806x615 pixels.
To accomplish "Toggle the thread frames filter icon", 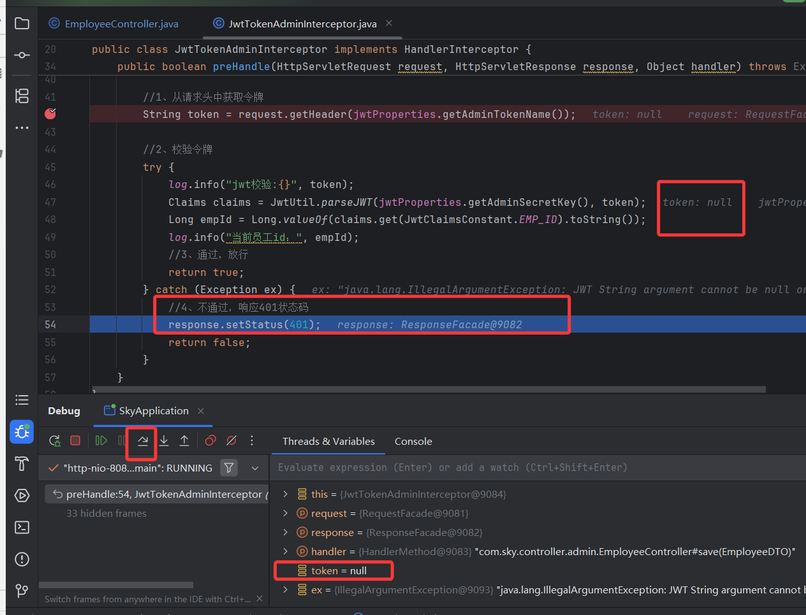I will [x=229, y=468].
